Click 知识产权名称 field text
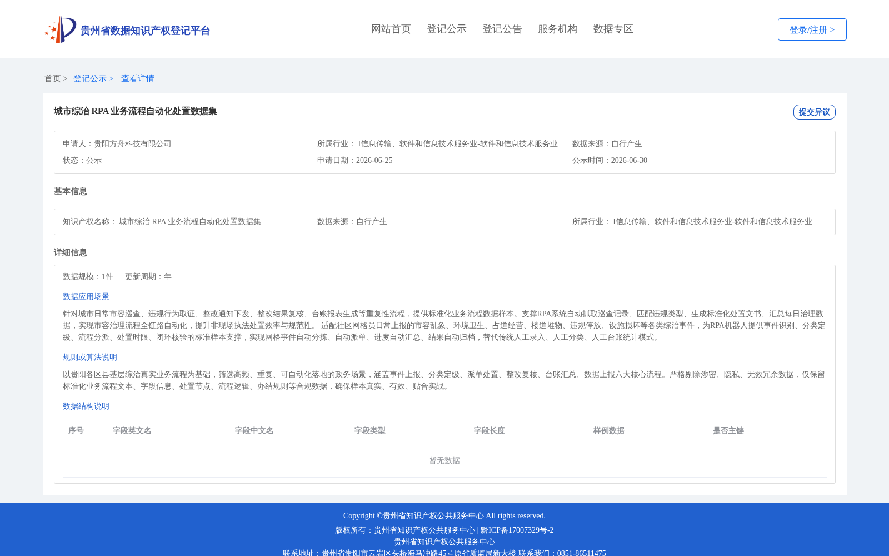This screenshot has width=889, height=556. (162, 221)
